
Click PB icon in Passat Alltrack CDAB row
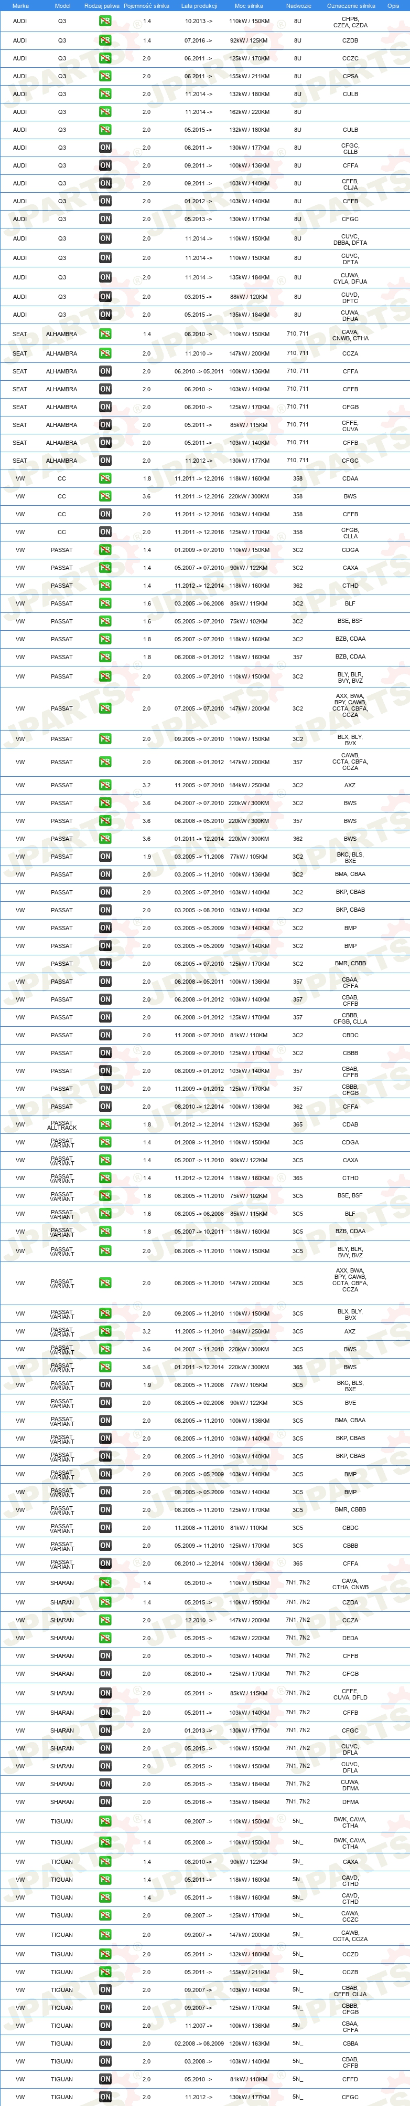click(105, 1125)
